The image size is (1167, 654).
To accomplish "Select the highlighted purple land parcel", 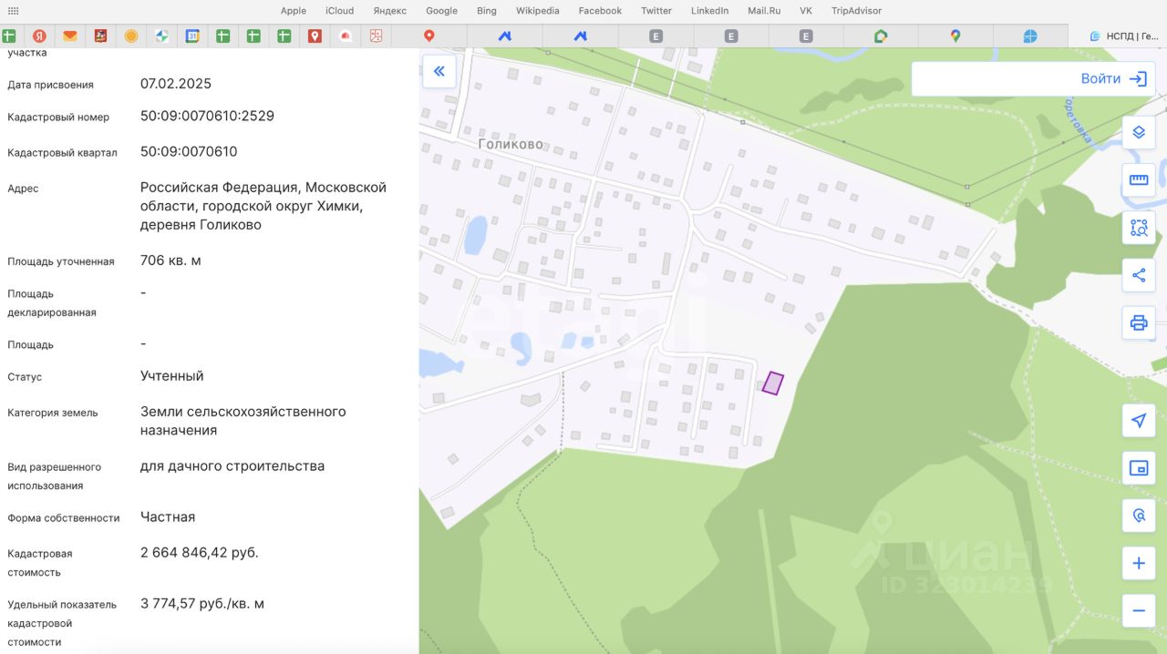I will (773, 383).
